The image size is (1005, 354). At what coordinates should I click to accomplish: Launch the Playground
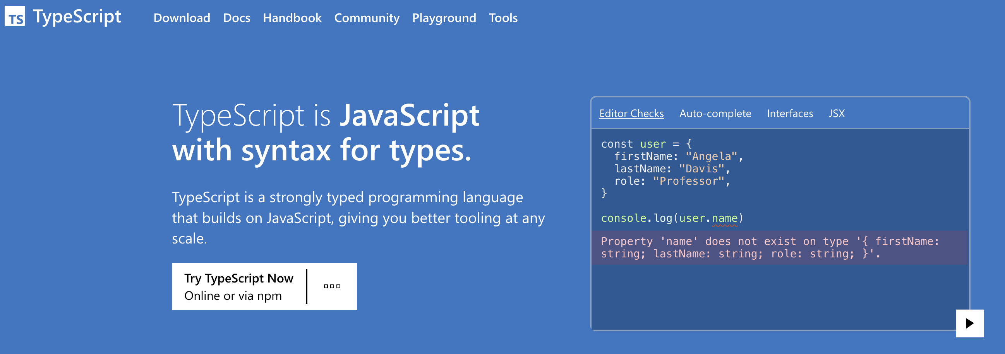(444, 18)
